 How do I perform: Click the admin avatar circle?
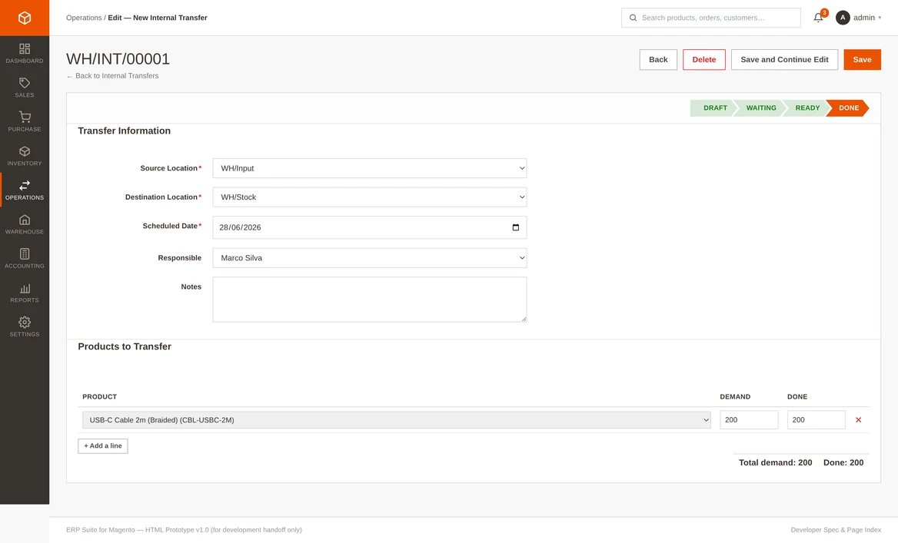pyautogui.click(x=843, y=18)
